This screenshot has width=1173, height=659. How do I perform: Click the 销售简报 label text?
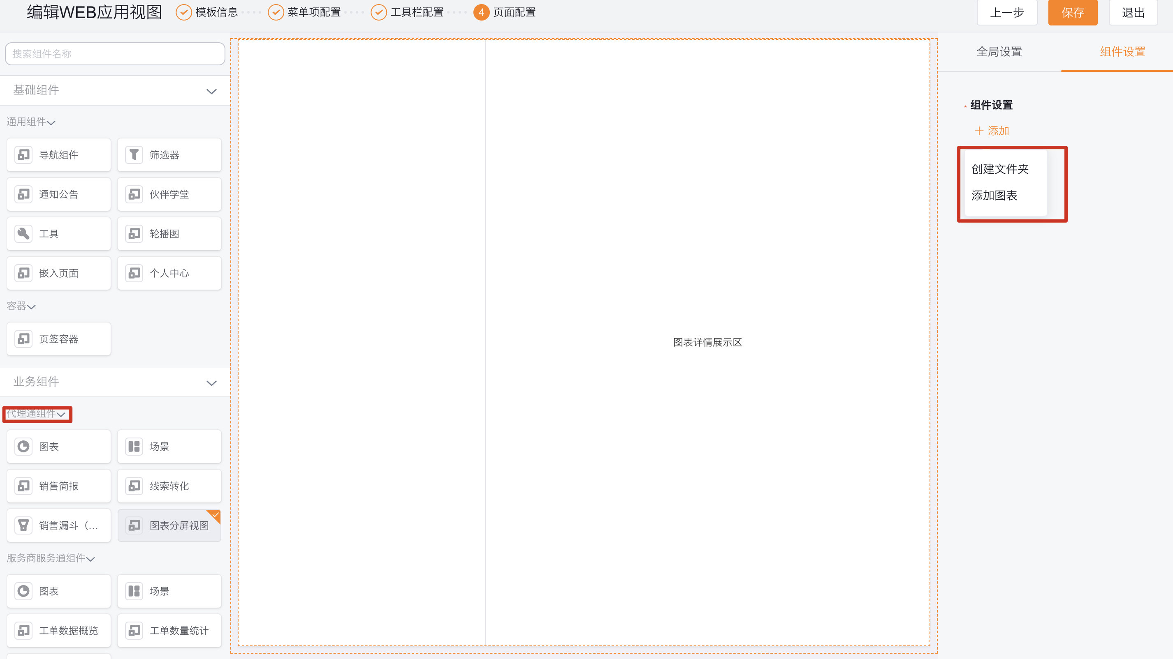(x=59, y=486)
